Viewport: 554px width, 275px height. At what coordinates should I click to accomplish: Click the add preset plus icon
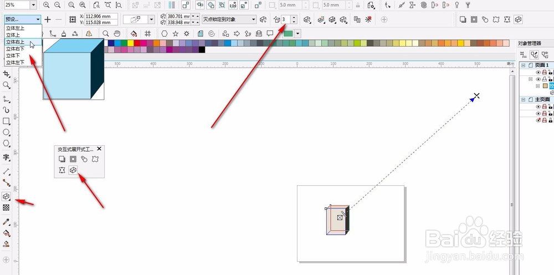click(x=48, y=19)
